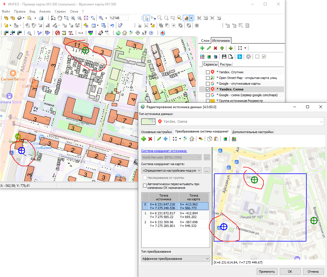Open the table icon dropdown arrow
Image resolution: width=327 pixels, height=277 pixels.
point(98,25)
